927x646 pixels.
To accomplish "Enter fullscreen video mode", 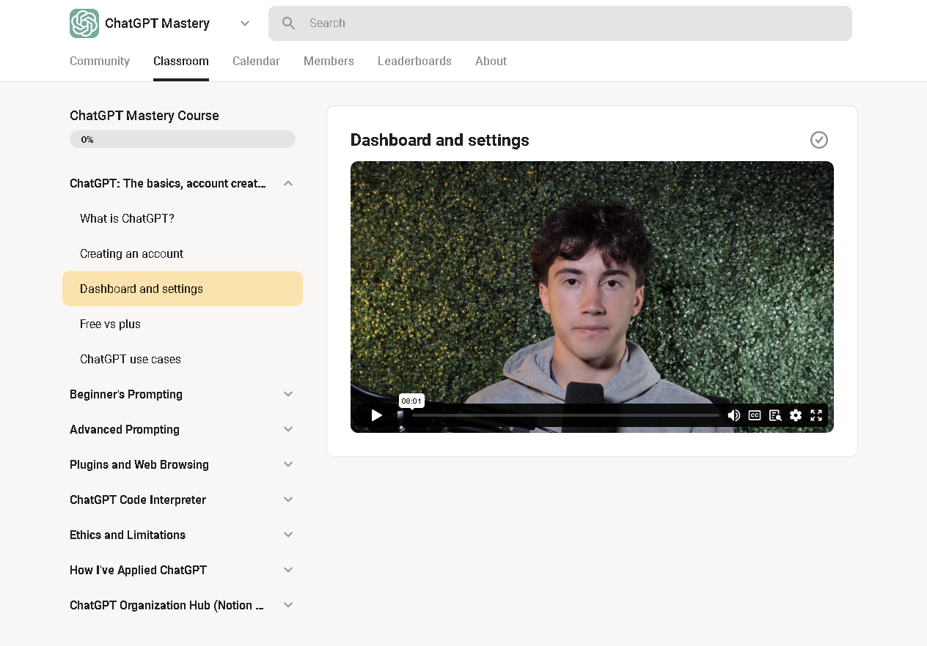I will click(816, 415).
